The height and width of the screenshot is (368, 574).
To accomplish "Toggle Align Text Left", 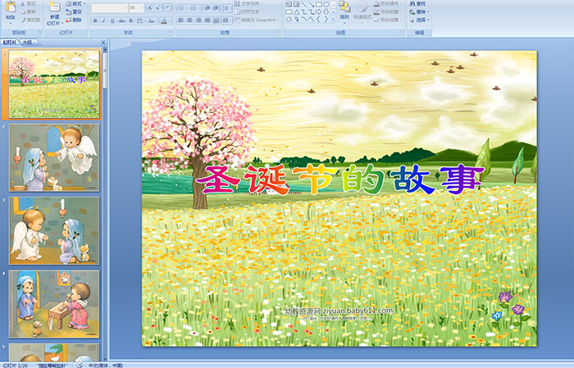I will click(x=181, y=20).
